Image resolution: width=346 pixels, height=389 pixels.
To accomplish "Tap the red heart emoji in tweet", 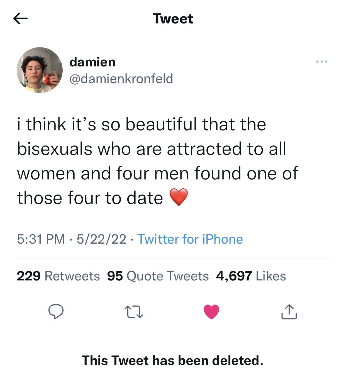I will coord(179,197).
